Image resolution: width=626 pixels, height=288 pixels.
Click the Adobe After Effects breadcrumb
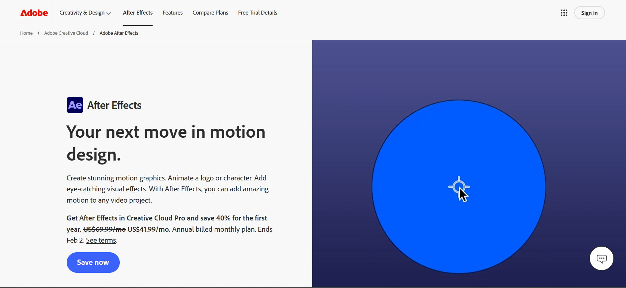coord(119,33)
